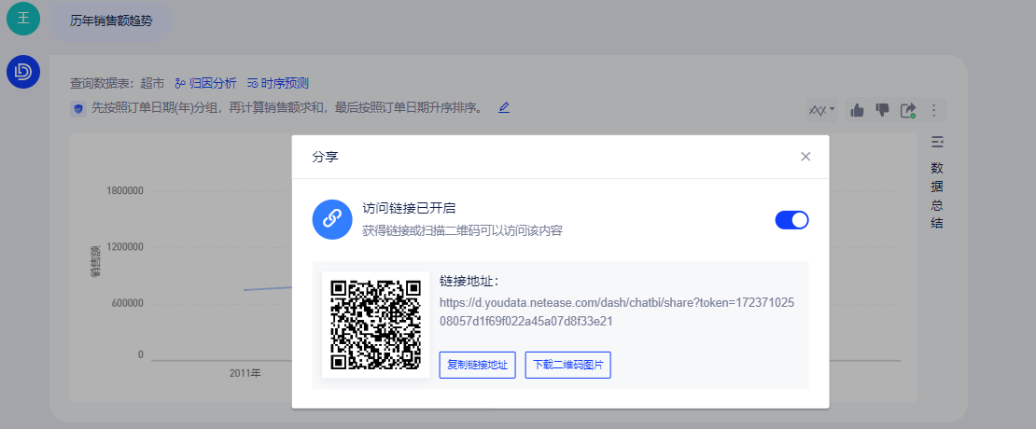Click the thumbs down icon

tap(882, 110)
